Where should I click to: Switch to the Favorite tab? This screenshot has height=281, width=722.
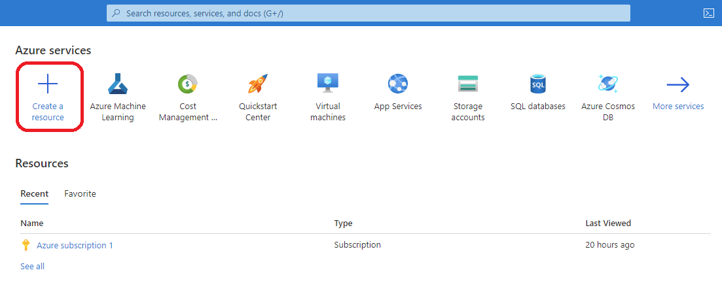coord(80,193)
